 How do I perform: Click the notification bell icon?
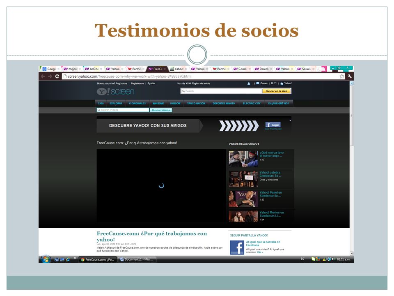coord(249,83)
